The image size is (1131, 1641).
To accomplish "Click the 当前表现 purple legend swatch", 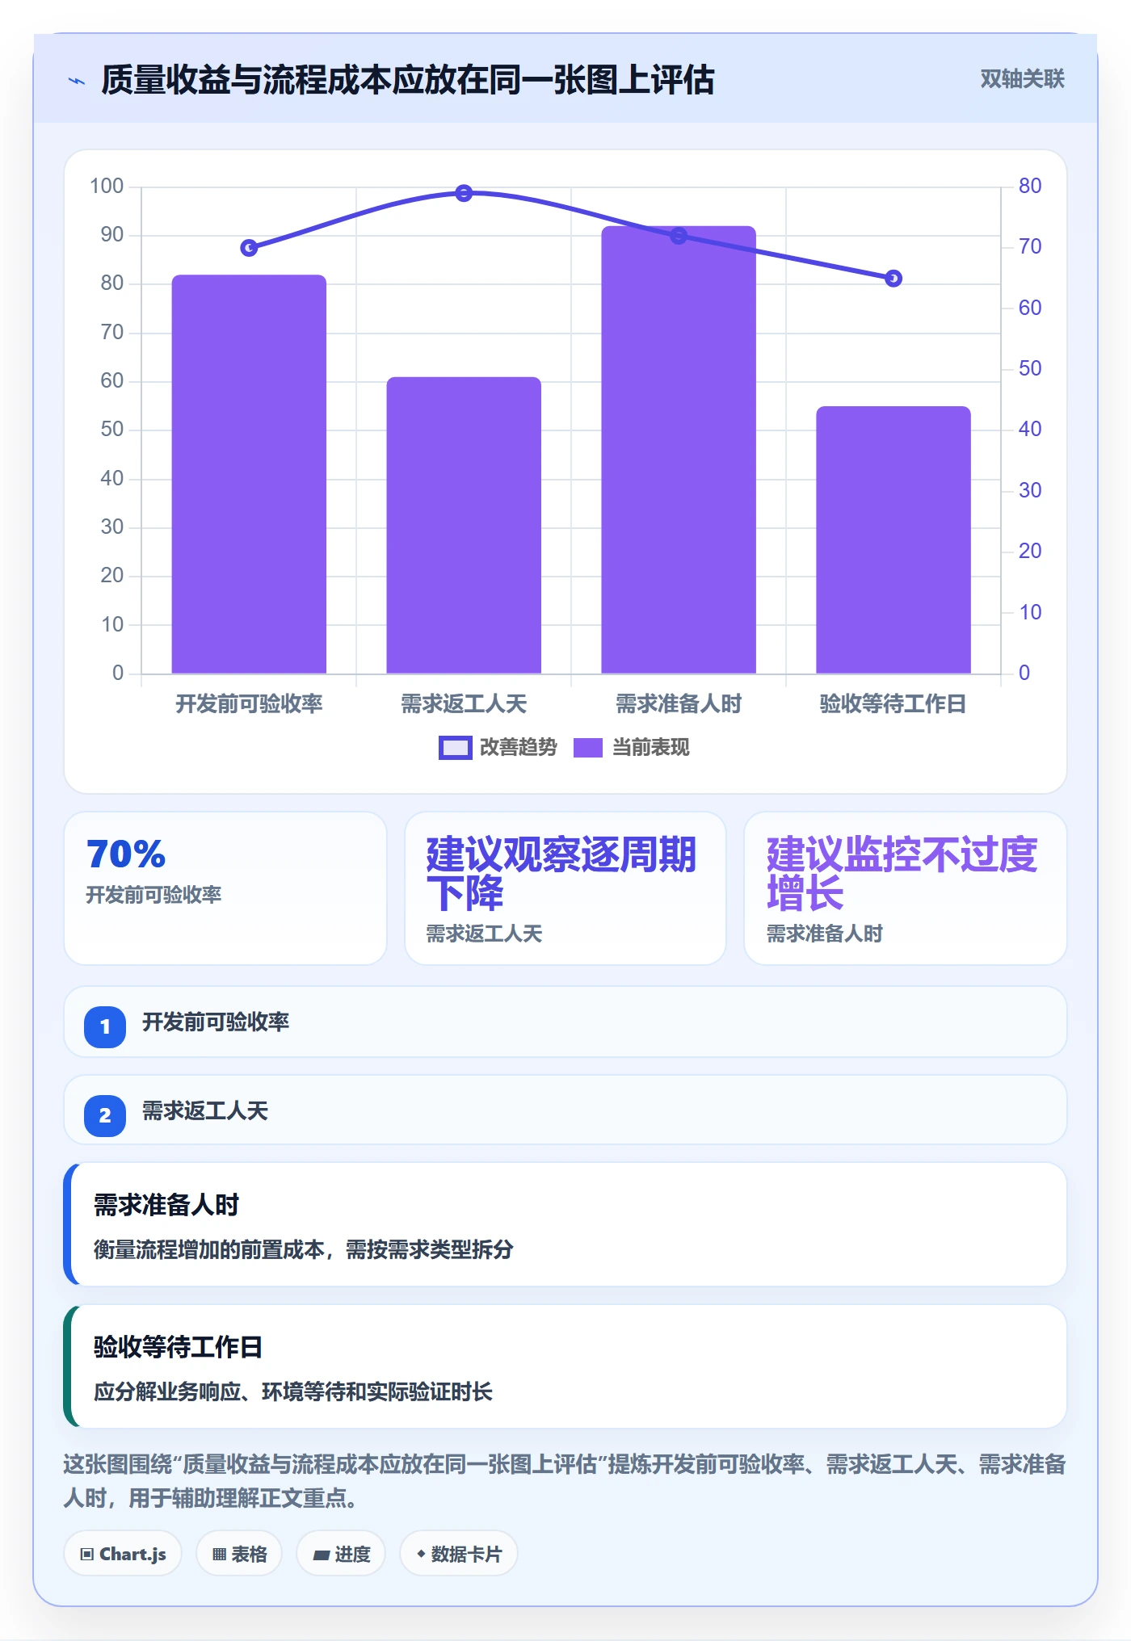I will (588, 748).
